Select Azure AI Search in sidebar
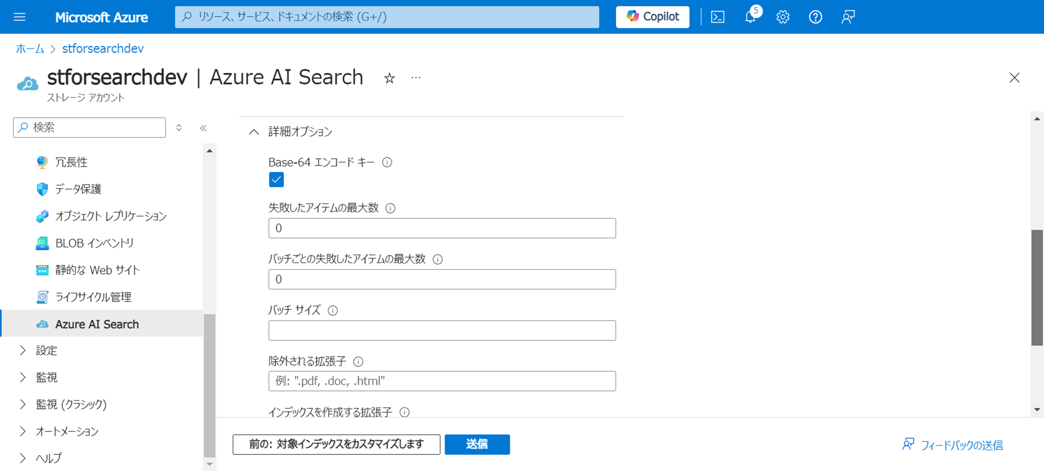The height and width of the screenshot is (471, 1044). pyautogui.click(x=101, y=324)
